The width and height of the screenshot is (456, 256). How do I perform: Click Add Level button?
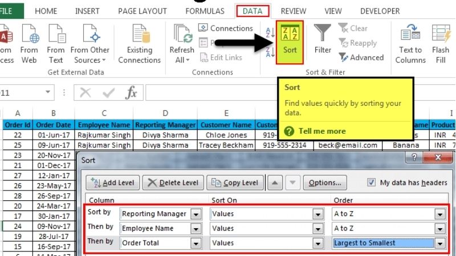(113, 183)
